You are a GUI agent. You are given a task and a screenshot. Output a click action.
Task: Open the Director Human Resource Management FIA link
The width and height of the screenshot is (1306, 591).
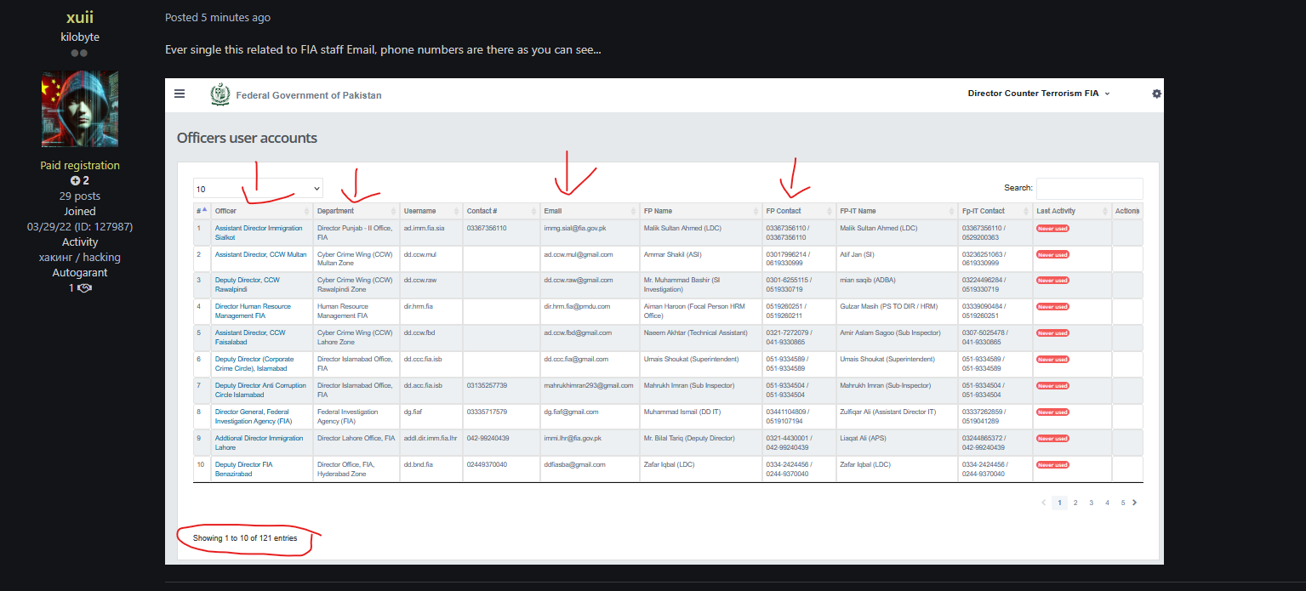(253, 311)
